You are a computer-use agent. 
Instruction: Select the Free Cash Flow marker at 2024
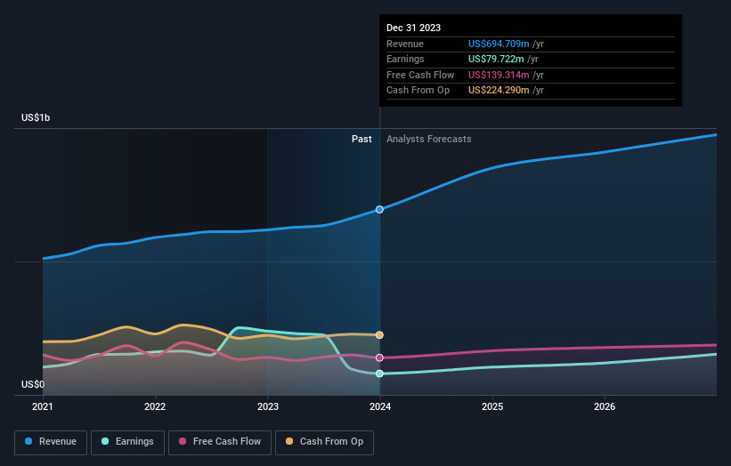pyautogui.click(x=379, y=358)
